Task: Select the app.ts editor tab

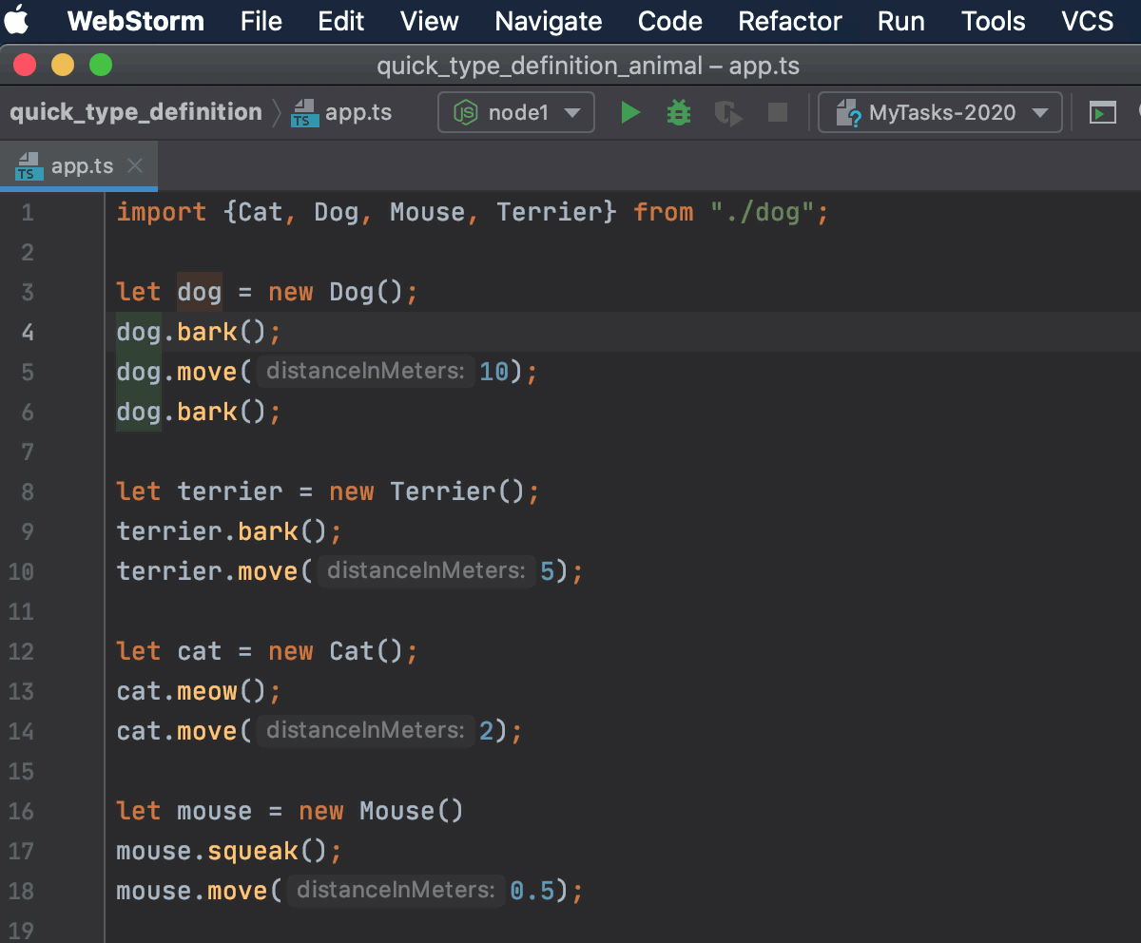Action: coord(82,164)
